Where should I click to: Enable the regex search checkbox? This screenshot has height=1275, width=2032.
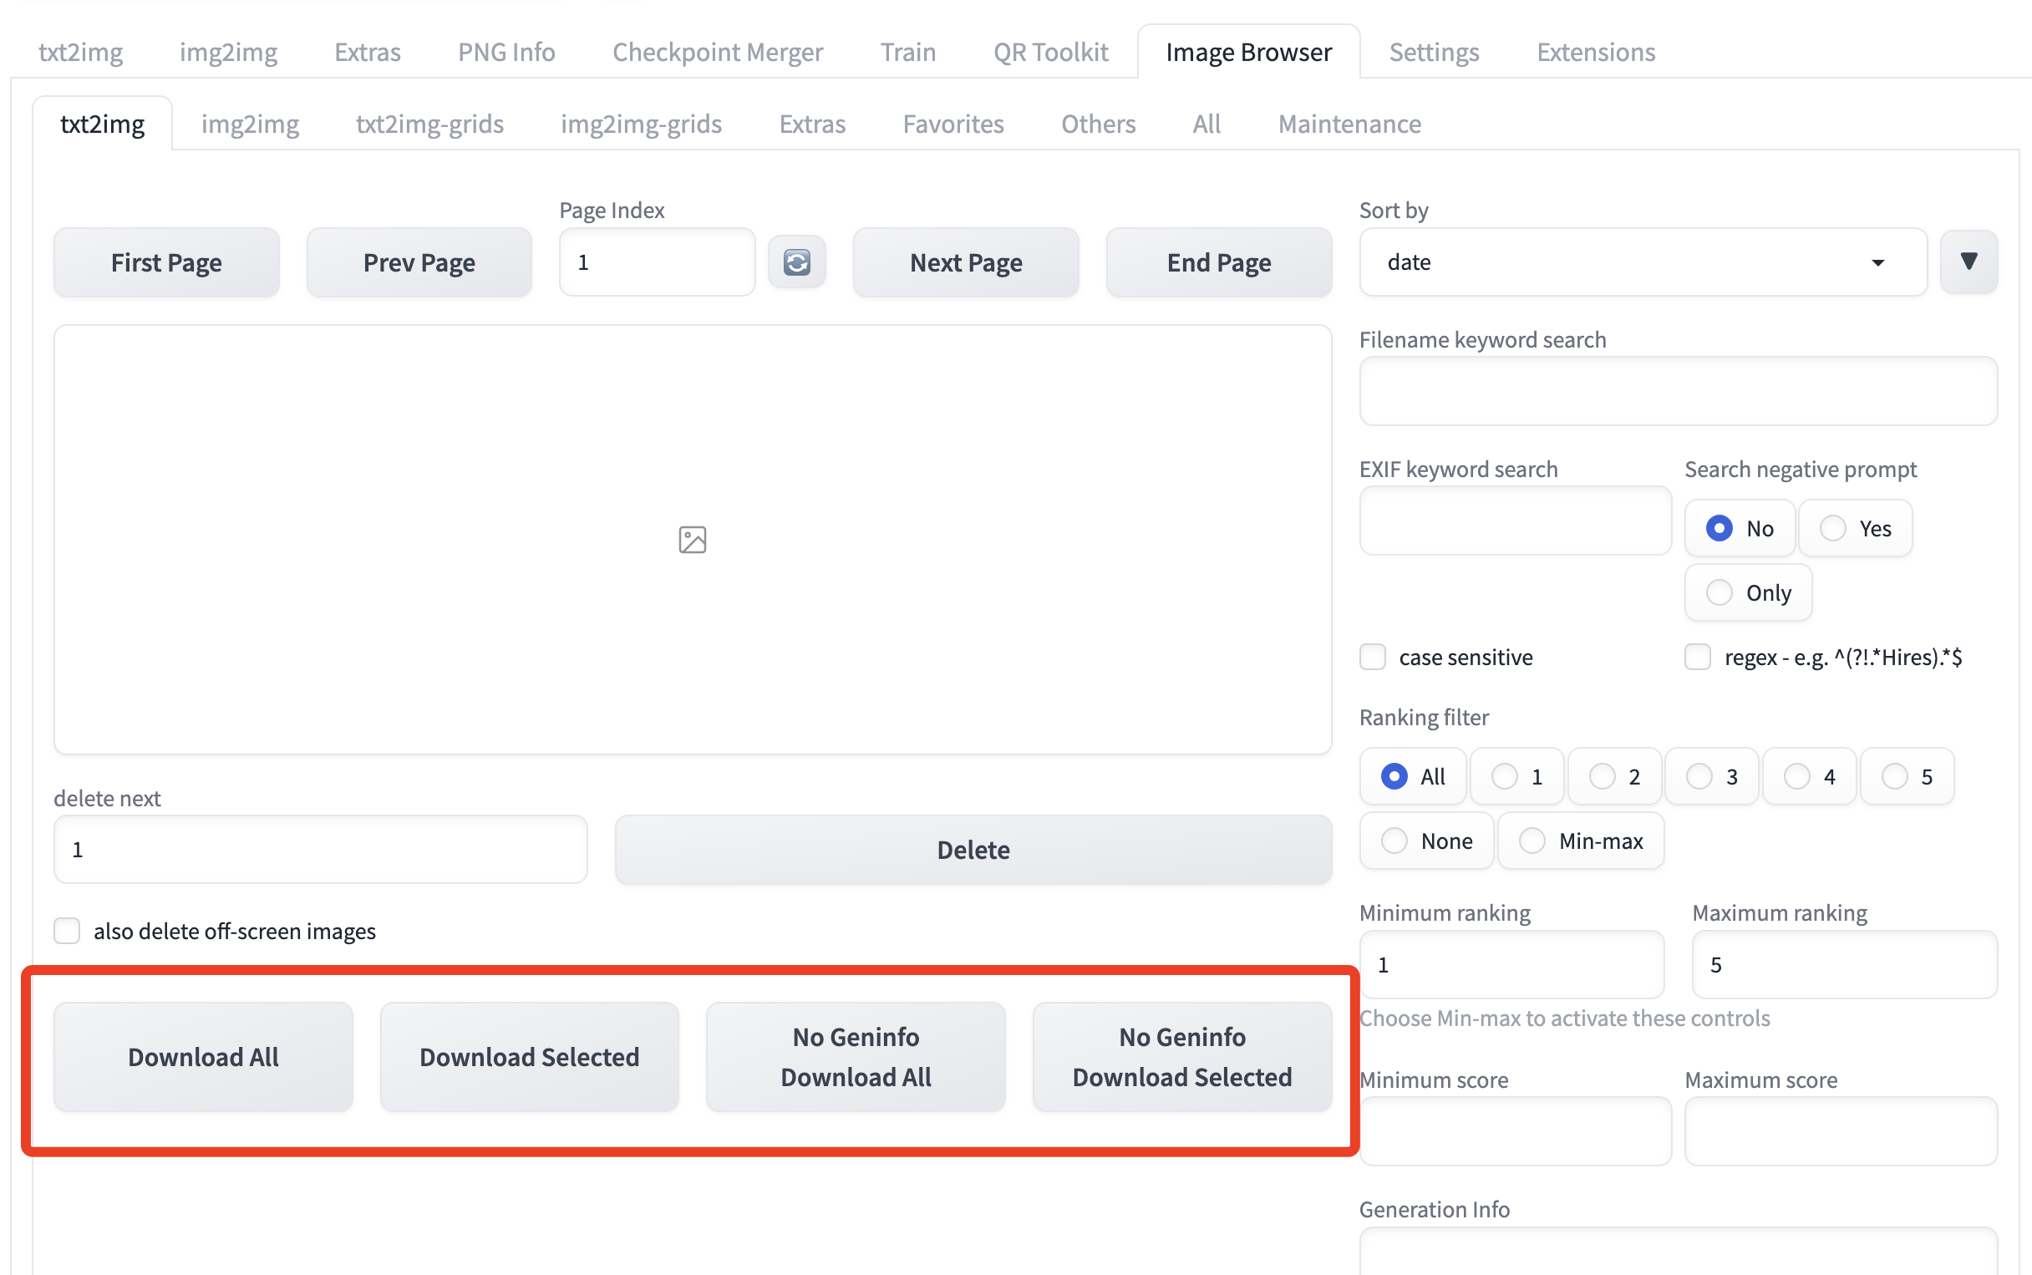1697,657
